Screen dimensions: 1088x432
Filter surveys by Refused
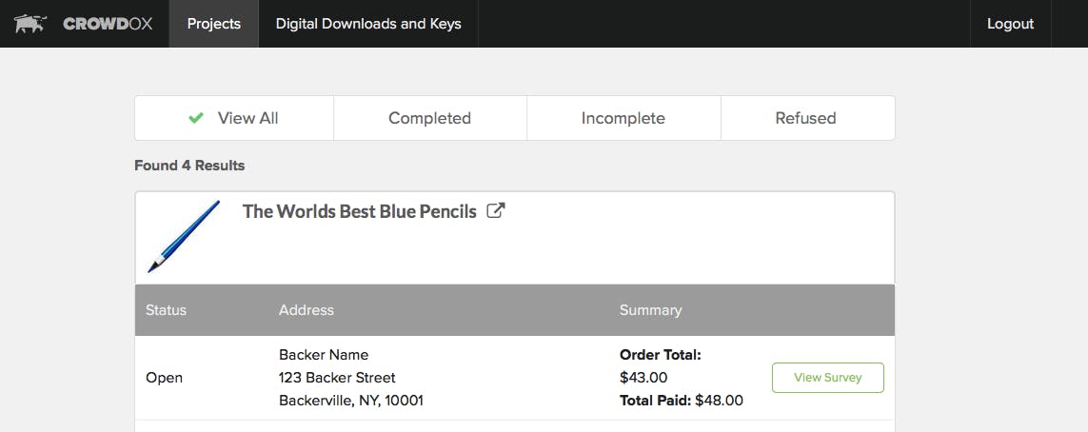(805, 118)
